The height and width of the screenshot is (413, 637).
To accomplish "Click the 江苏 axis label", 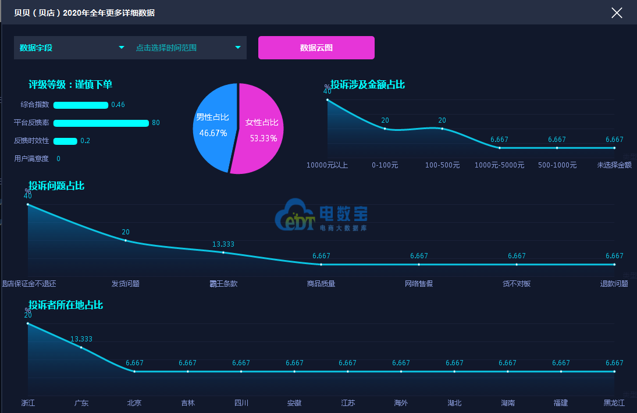I will pyautogui.click(x=348, y=403).
